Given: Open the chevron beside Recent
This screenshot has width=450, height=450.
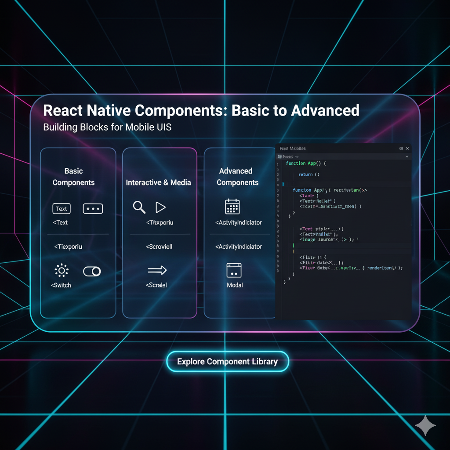Looking at the screenshot, I should [x=297, y=156].
